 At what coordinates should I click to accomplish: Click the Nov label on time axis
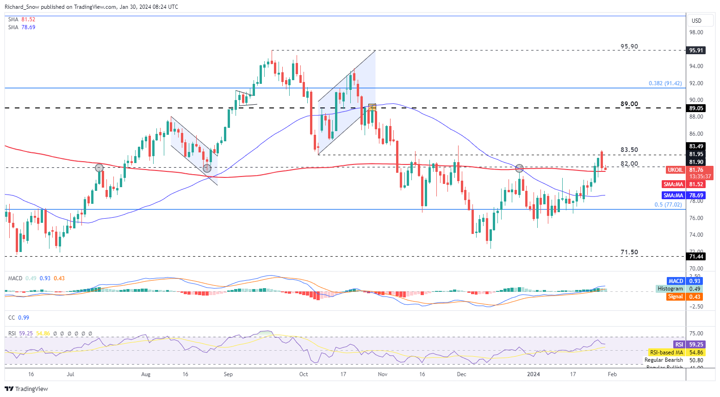point(383,374)
